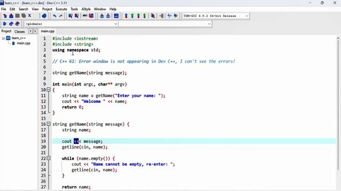The width and height of the screenshot is (341, 191).
Task: Open the Project menu
Action: (x=47, y=9)
